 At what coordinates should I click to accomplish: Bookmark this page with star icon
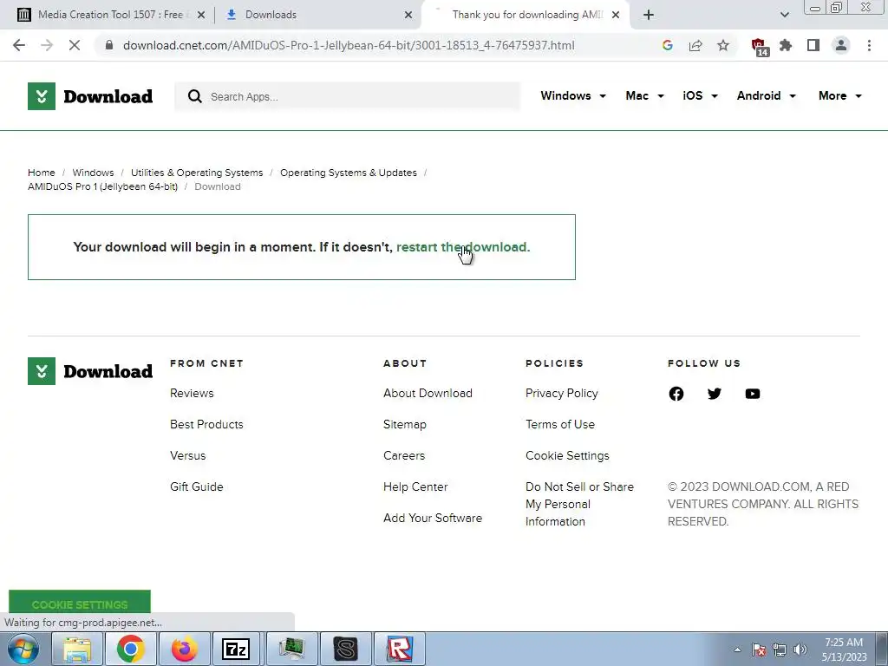723,45
